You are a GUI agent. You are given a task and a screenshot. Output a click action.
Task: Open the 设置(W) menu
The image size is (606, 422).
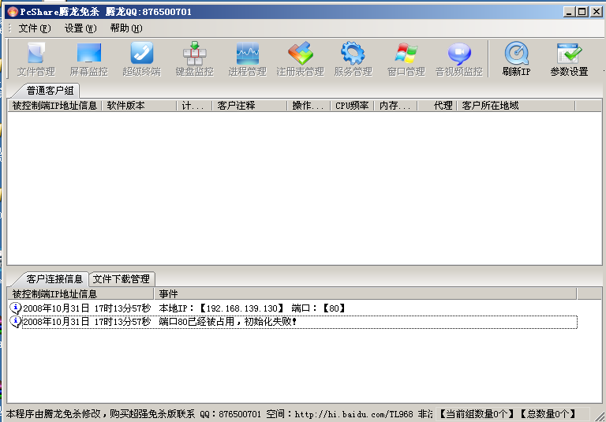click(x=80, y=28)
